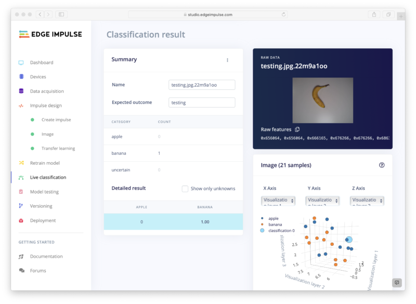
Task: Go to Model testing page
Action: (44, 192)
